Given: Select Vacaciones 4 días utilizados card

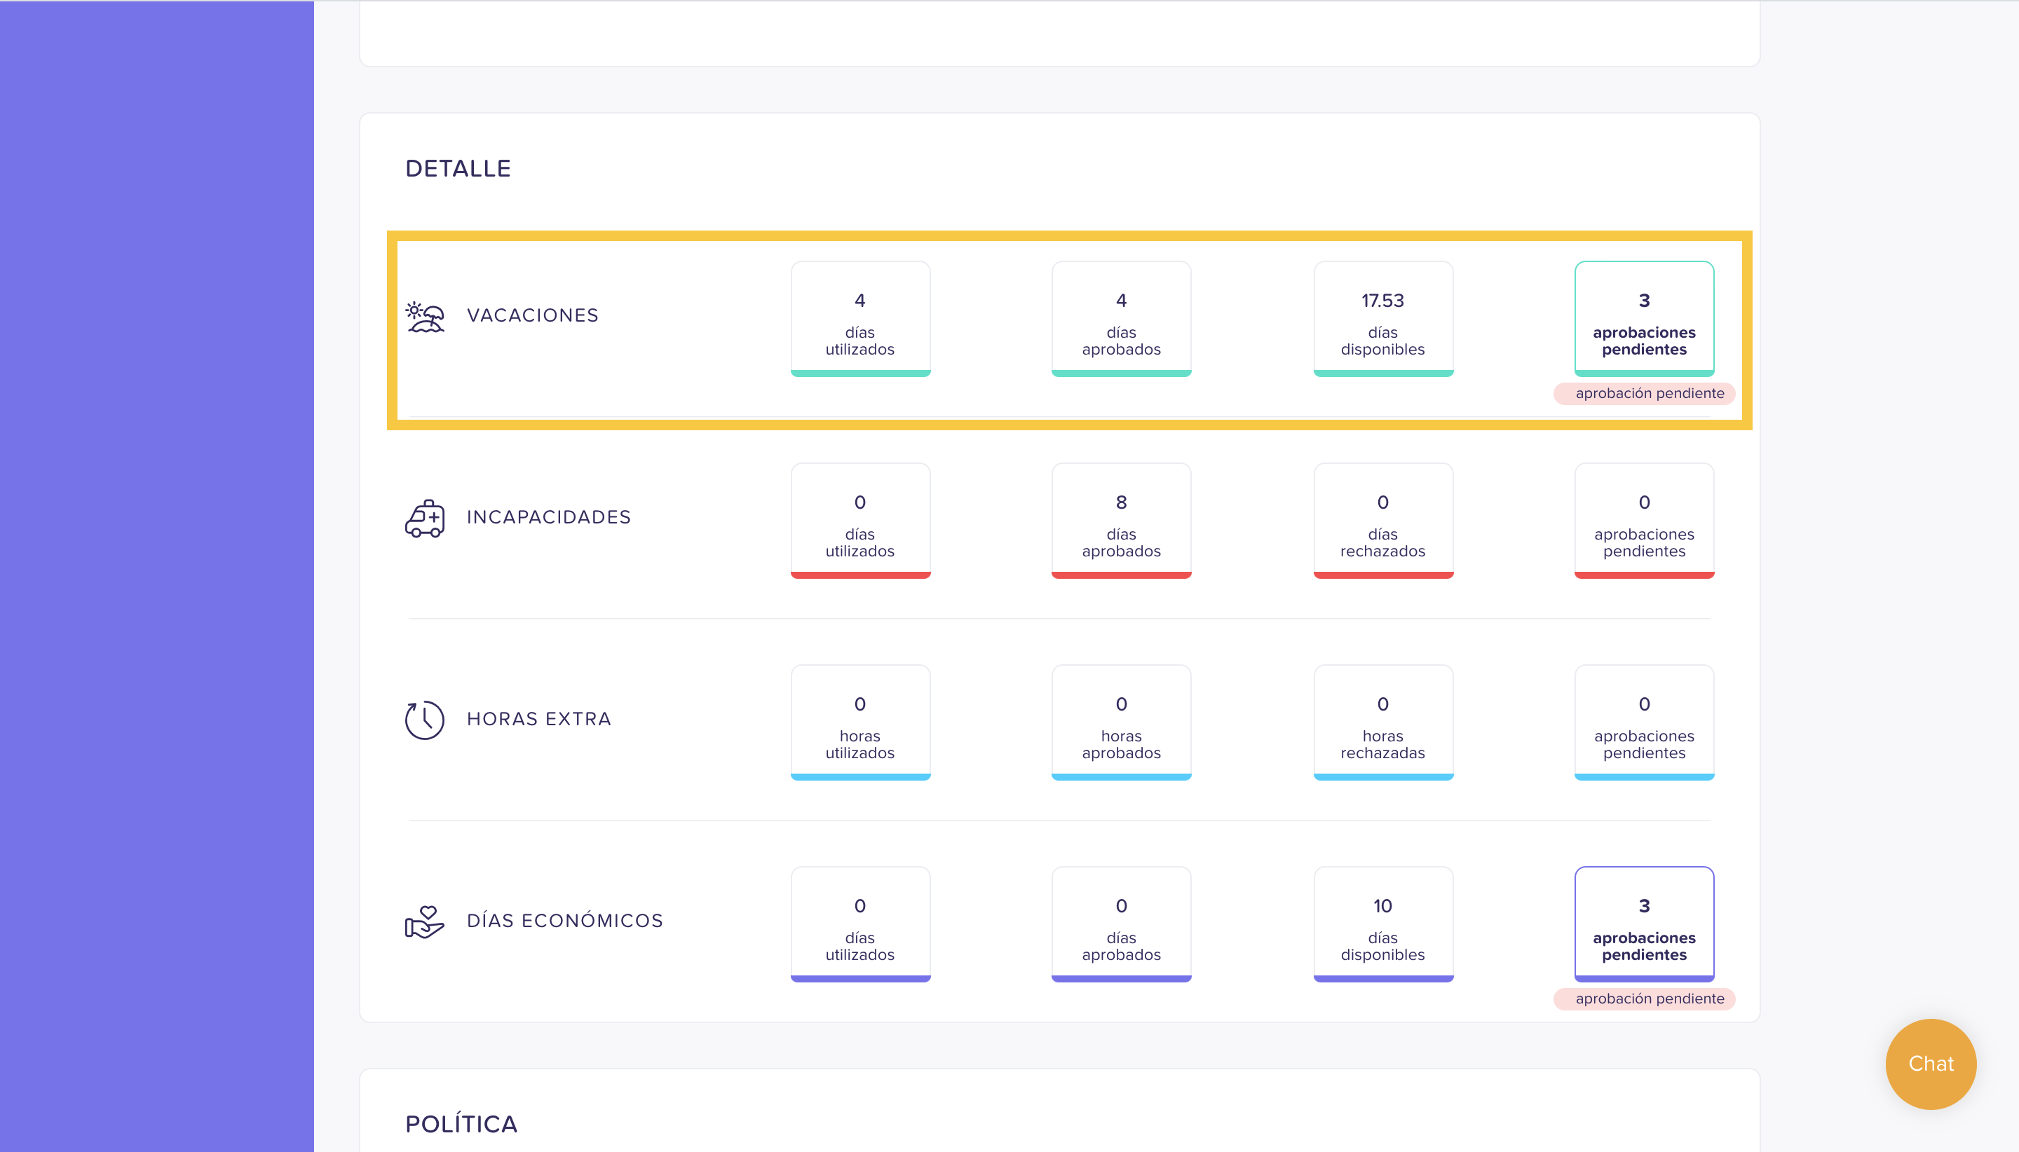Looking at the screenshot, I should [860, 319].
